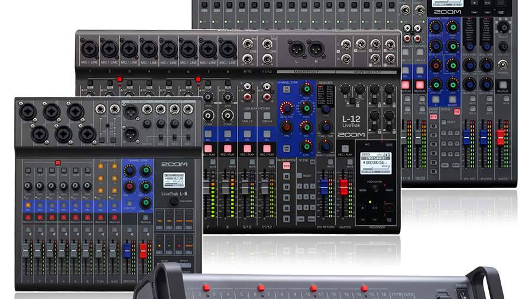Click the L-8 LCD display screen

(x=173, y=180)
